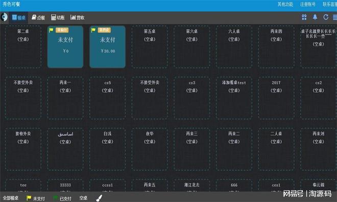Screen dimensions: 337x202
Task: Switch to the 餐桌 tab
Action: pyautogui.click(x=19, y=18)
